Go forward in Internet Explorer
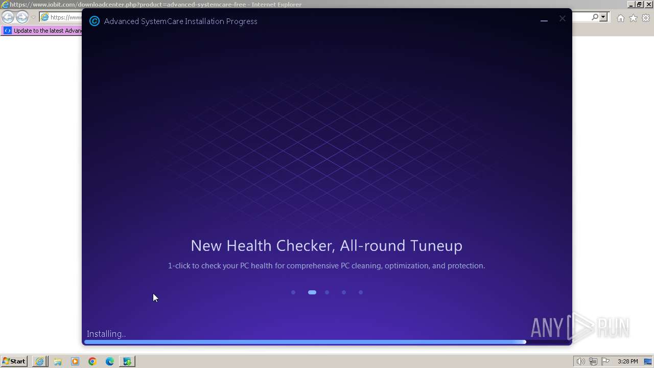Image resolution: width=654 pixels, height=368 pixels. point(22,17)
